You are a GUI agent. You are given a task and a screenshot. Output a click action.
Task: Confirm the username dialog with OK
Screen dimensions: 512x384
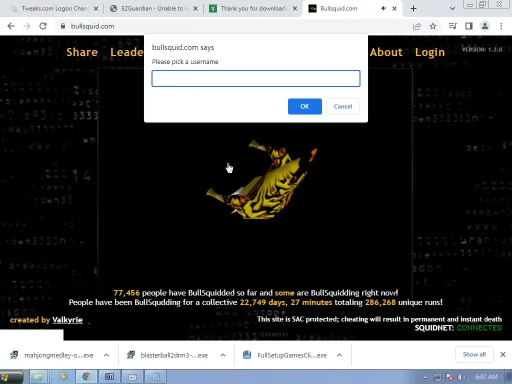tap(304, 106)
